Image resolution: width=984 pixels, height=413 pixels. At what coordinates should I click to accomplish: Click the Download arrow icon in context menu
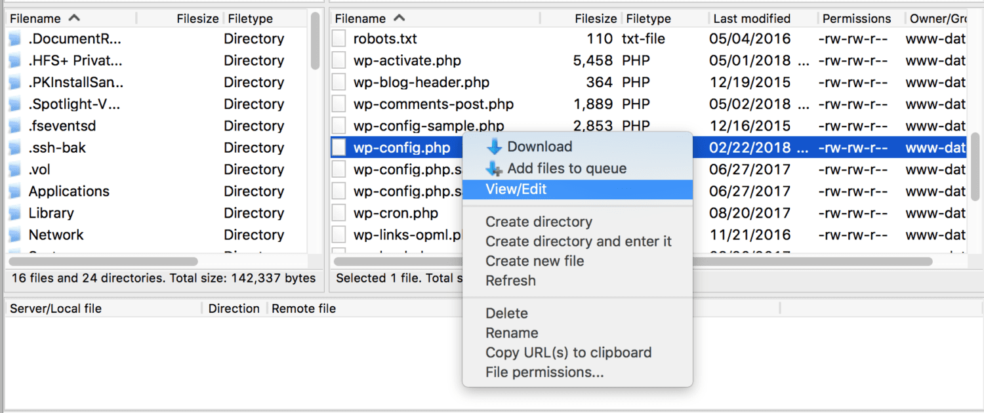[x=494, y=147]
